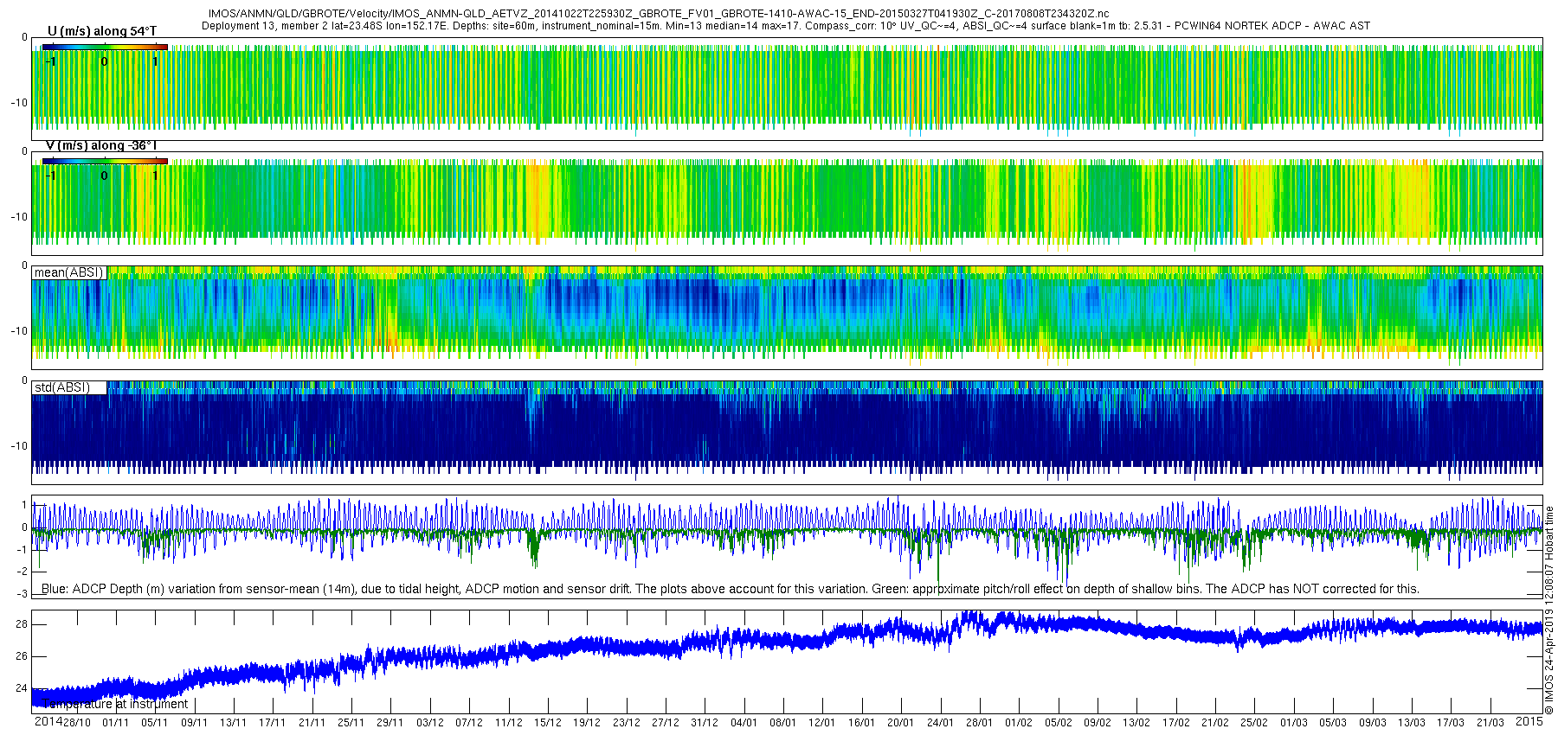This screenshot has height=735, width=1558.
Task: Click the V velocity colorbar
Action: point(104,161)
